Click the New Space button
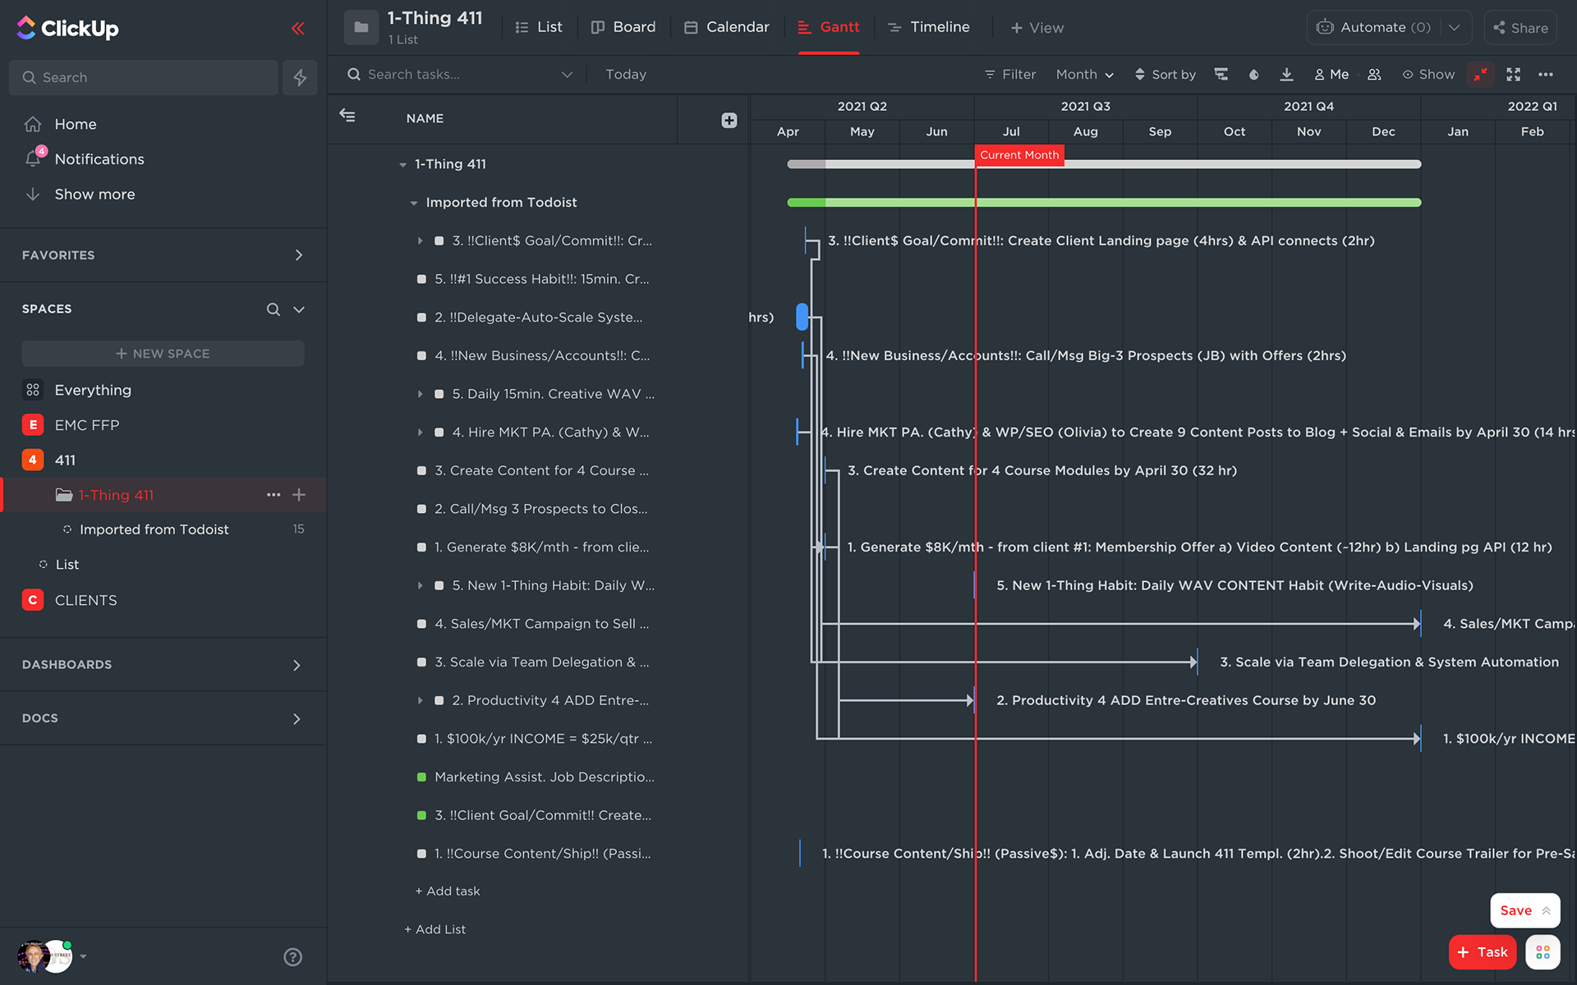The image size is (1577, 985). pyautogui.click(x=163, y=353)
